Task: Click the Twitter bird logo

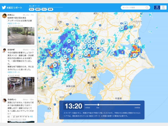Action: 4,7
